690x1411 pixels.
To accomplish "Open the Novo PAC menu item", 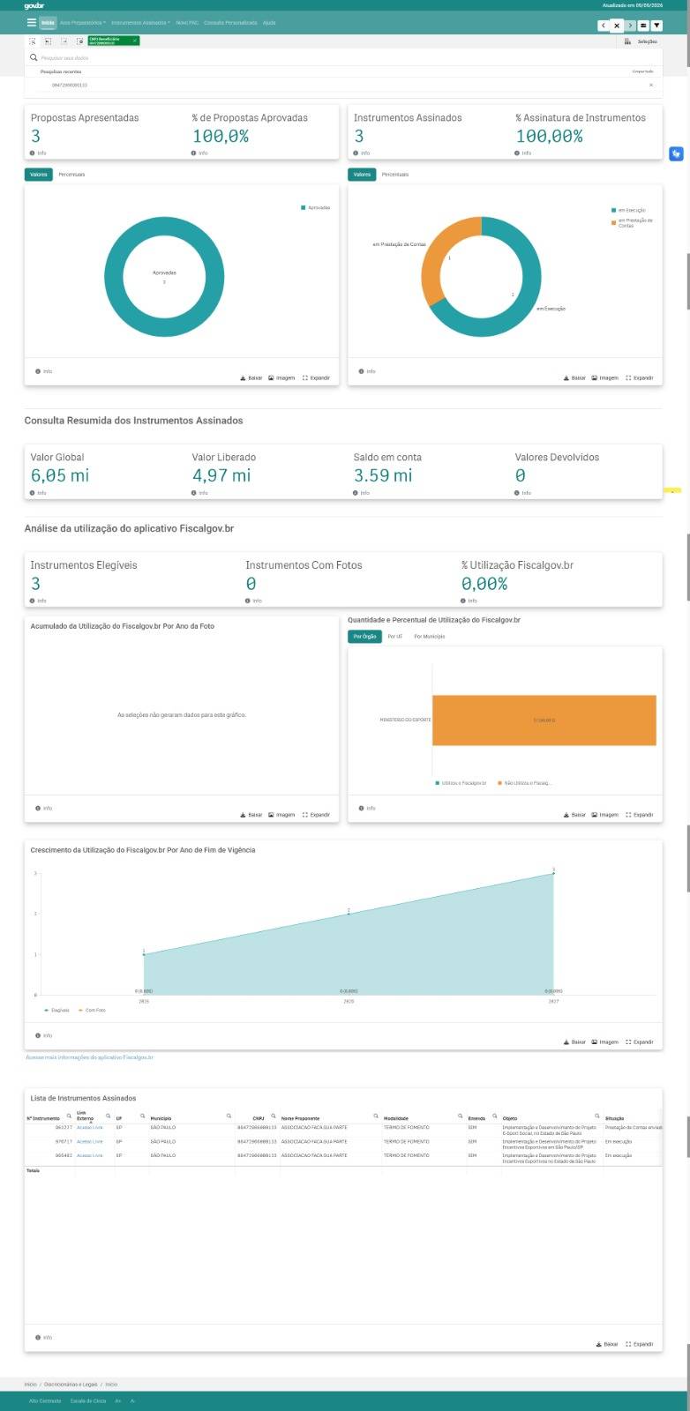I will pos(186,23).
